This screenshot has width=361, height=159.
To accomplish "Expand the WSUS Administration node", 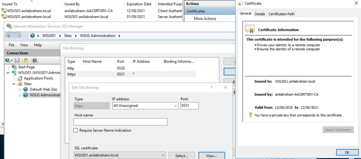I will (20, 95).
